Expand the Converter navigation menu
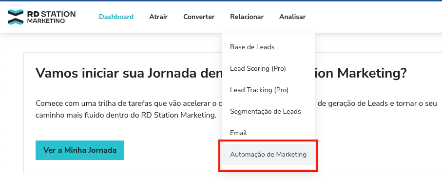Screen dimensions: 442x181 [199, 17]
